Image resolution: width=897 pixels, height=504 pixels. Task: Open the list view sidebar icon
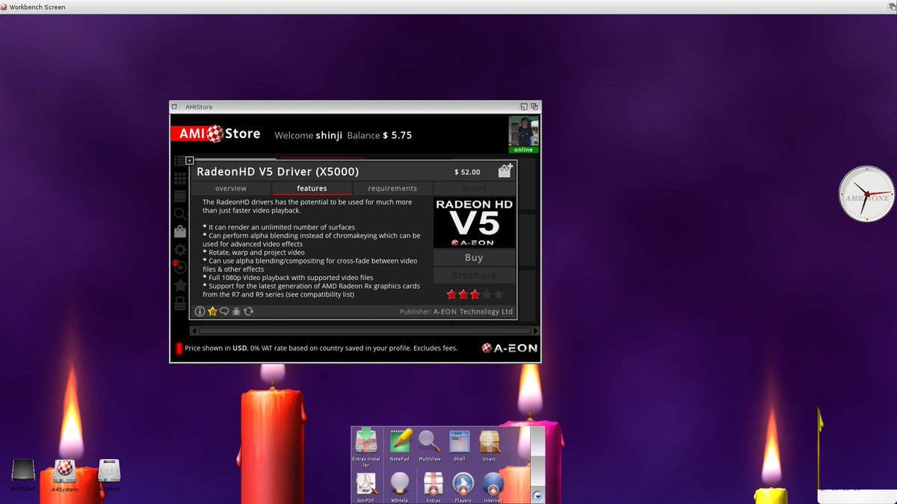point(179,161)
